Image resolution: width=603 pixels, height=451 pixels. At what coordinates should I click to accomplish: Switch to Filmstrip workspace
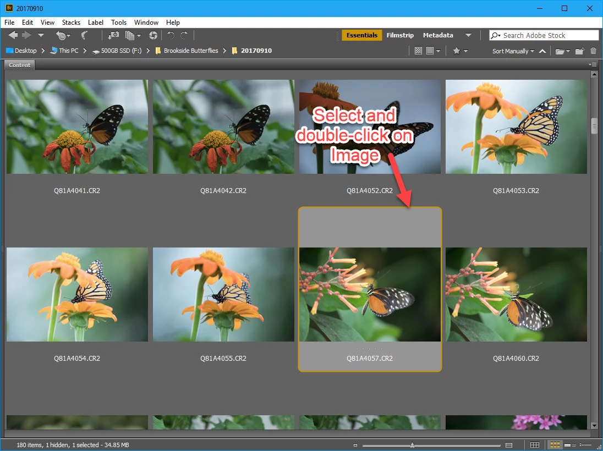tap(400, 35)
